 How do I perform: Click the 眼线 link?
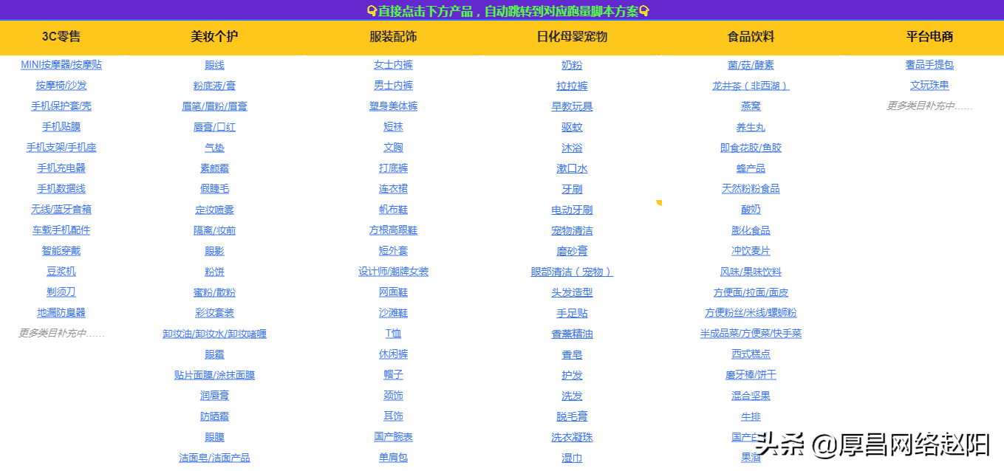214,65
